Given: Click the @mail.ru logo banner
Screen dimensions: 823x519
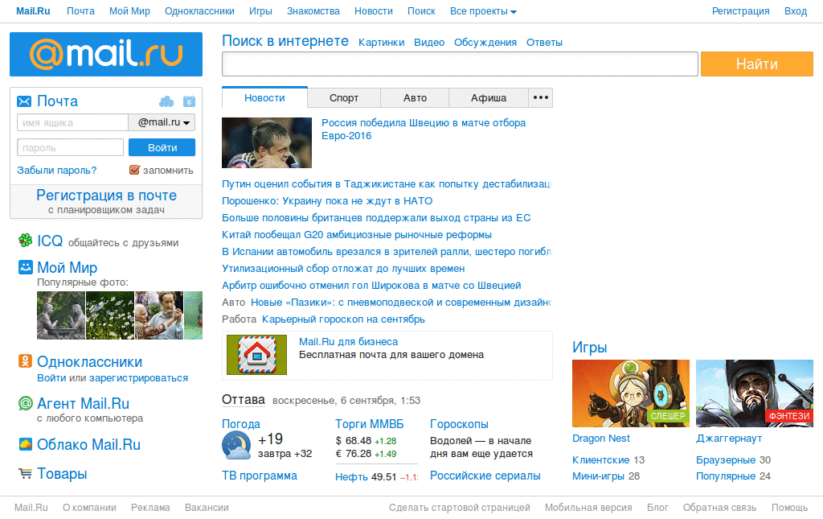Looking at the screenshot, I should pos(105,54).
